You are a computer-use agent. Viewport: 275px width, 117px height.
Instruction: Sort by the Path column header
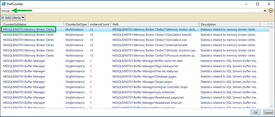tap(155, 25)
